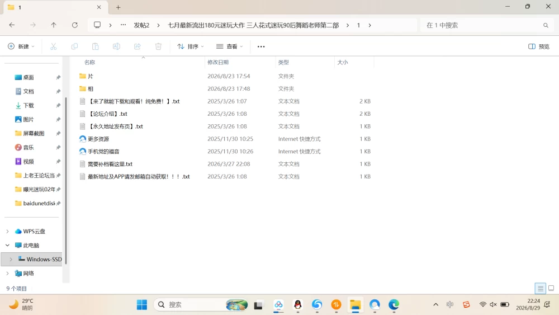The width and height of the screenshot is (559, 315).
Task: Expand the Windows-SSD drive node
Action: point(11,260)
